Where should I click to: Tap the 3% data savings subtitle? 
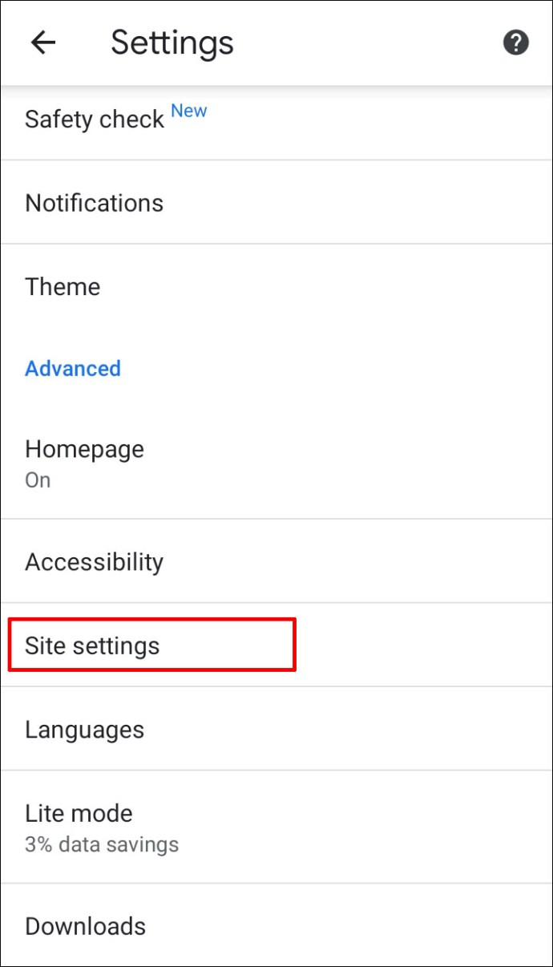102,844
